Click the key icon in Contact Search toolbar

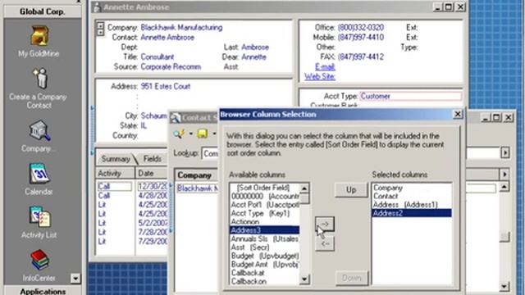click(x=179, y=134)
